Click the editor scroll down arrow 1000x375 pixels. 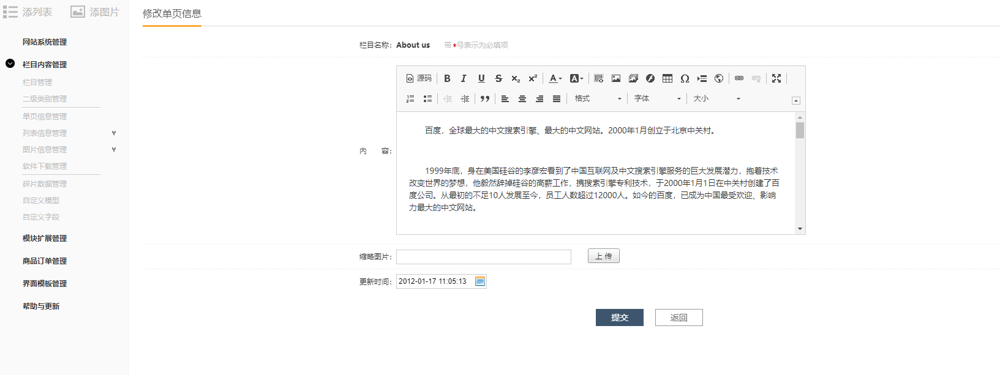click(x=800, y=229)
